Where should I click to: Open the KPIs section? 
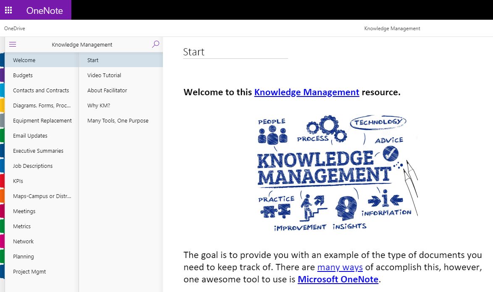coord(42,180)
